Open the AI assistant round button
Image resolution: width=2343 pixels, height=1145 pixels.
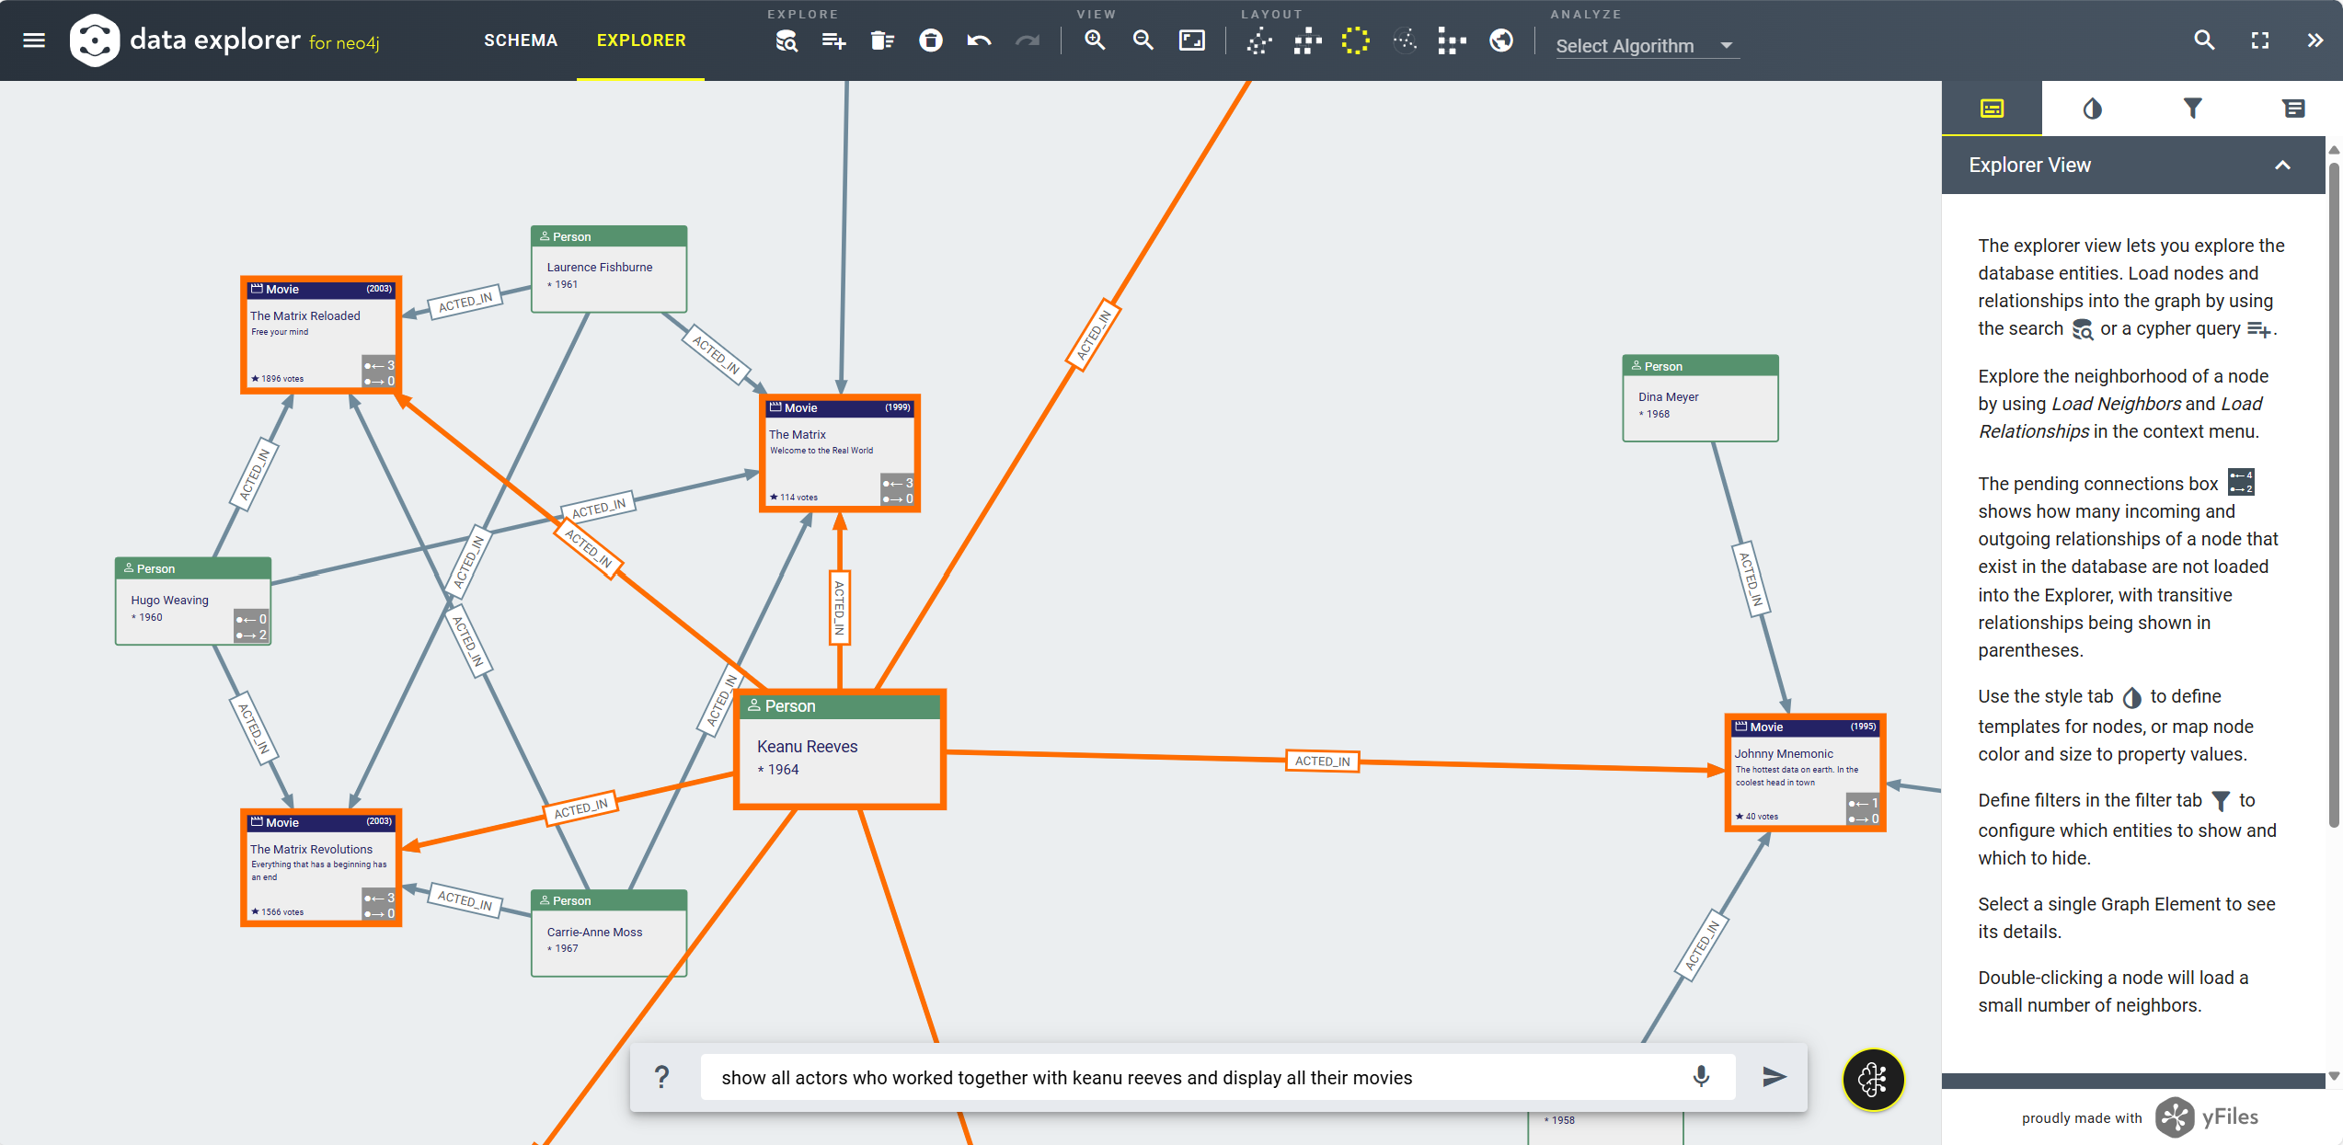(x=1873, y=1079)
